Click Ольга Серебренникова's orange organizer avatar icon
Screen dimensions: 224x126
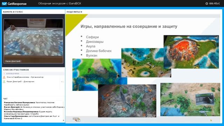(x=4, y=77)
